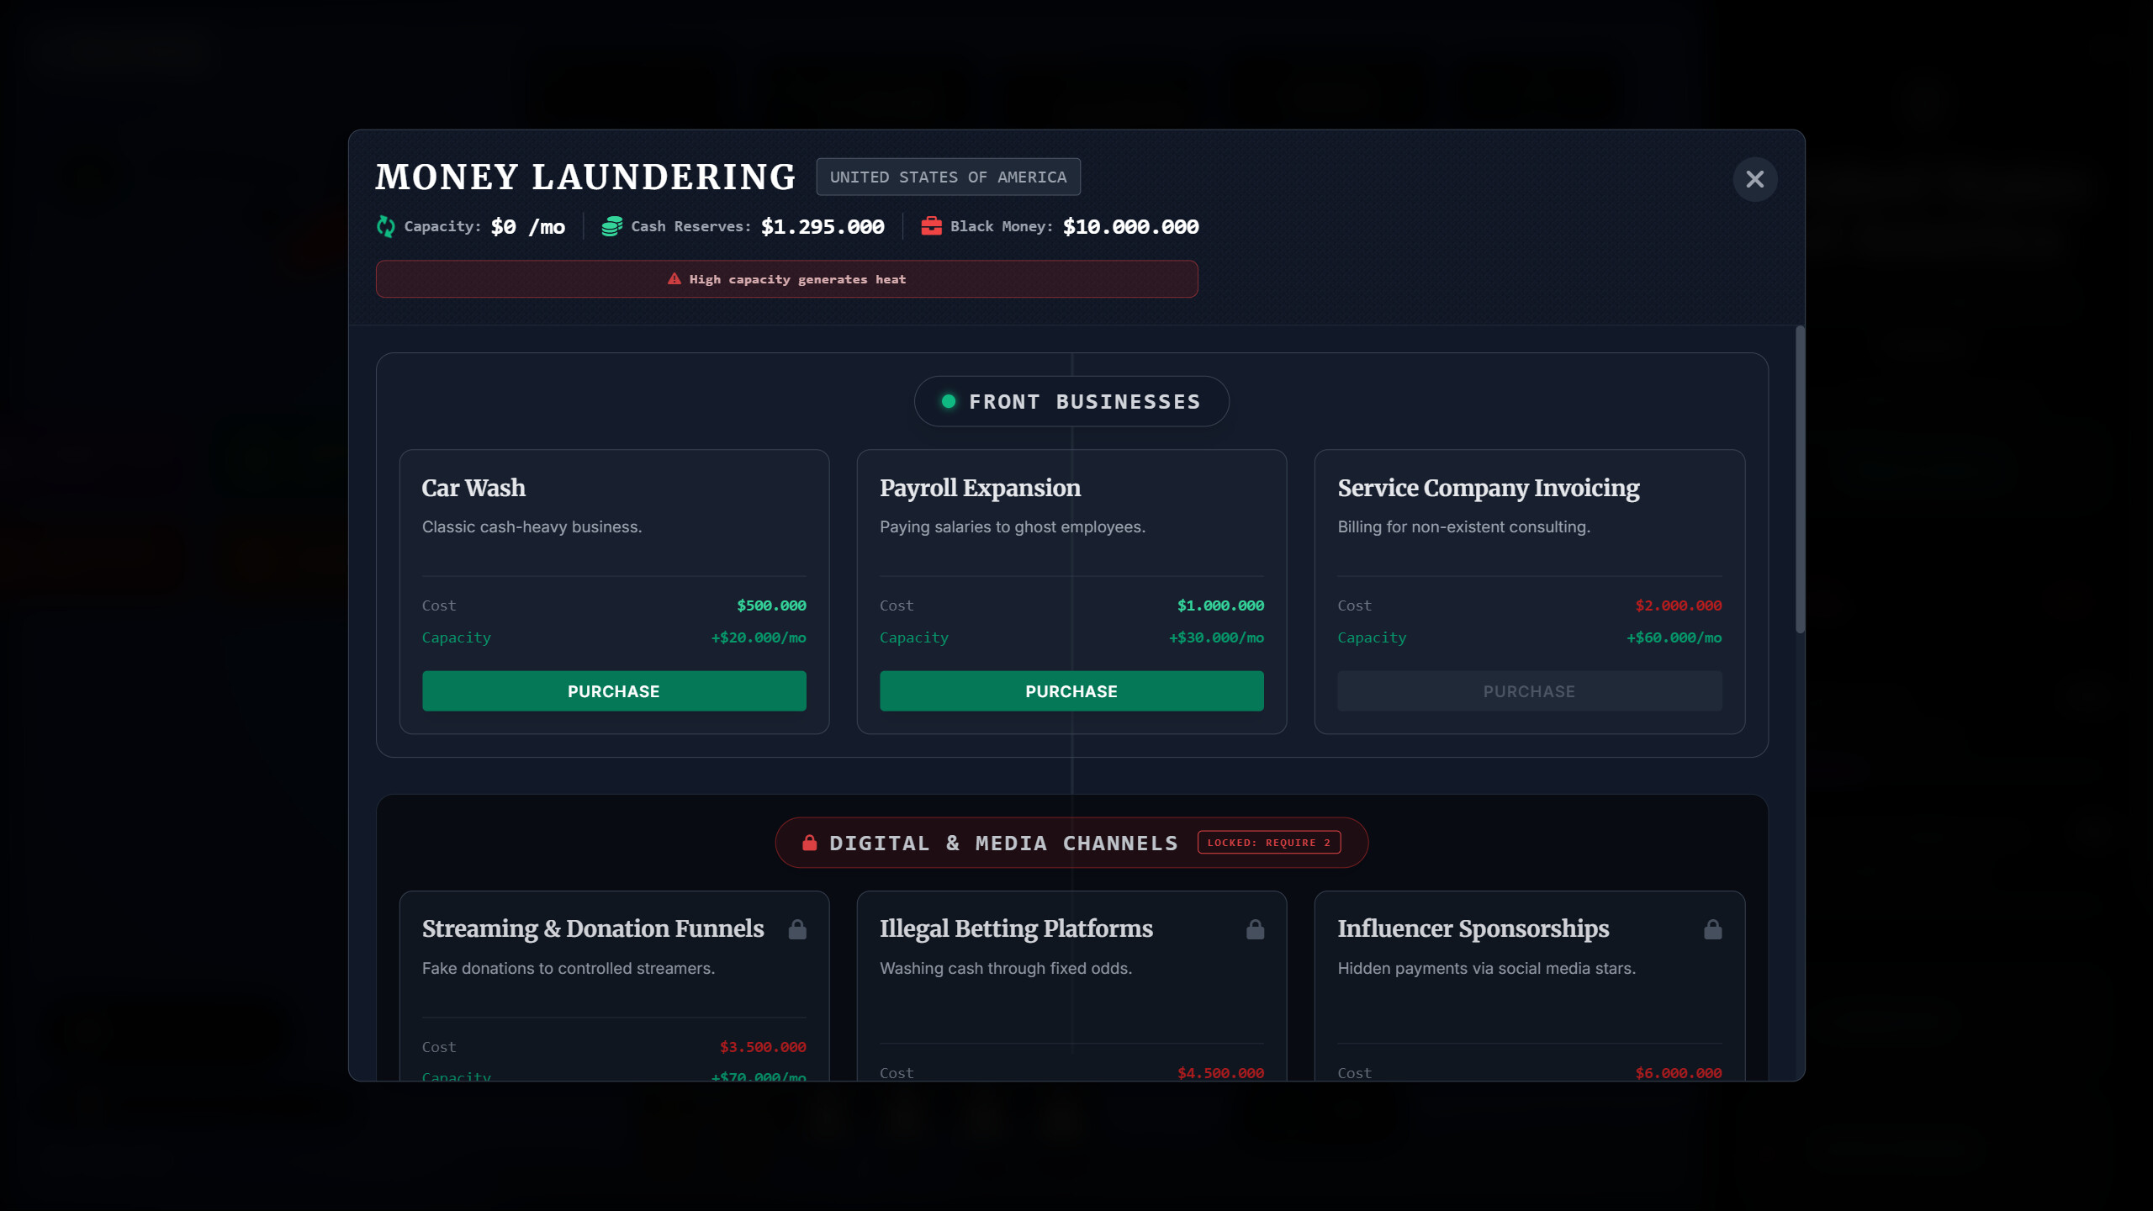Purchase the Car Wash front business
The width and height of the screenshot is (2153, 1211).
(x=613, y=690)
